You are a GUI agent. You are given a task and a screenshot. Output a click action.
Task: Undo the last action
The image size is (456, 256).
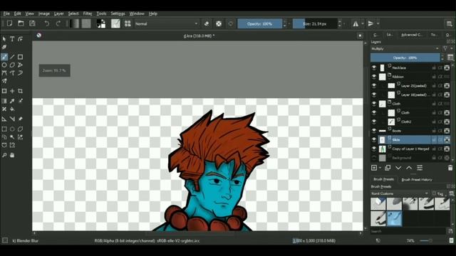point(47,23)
